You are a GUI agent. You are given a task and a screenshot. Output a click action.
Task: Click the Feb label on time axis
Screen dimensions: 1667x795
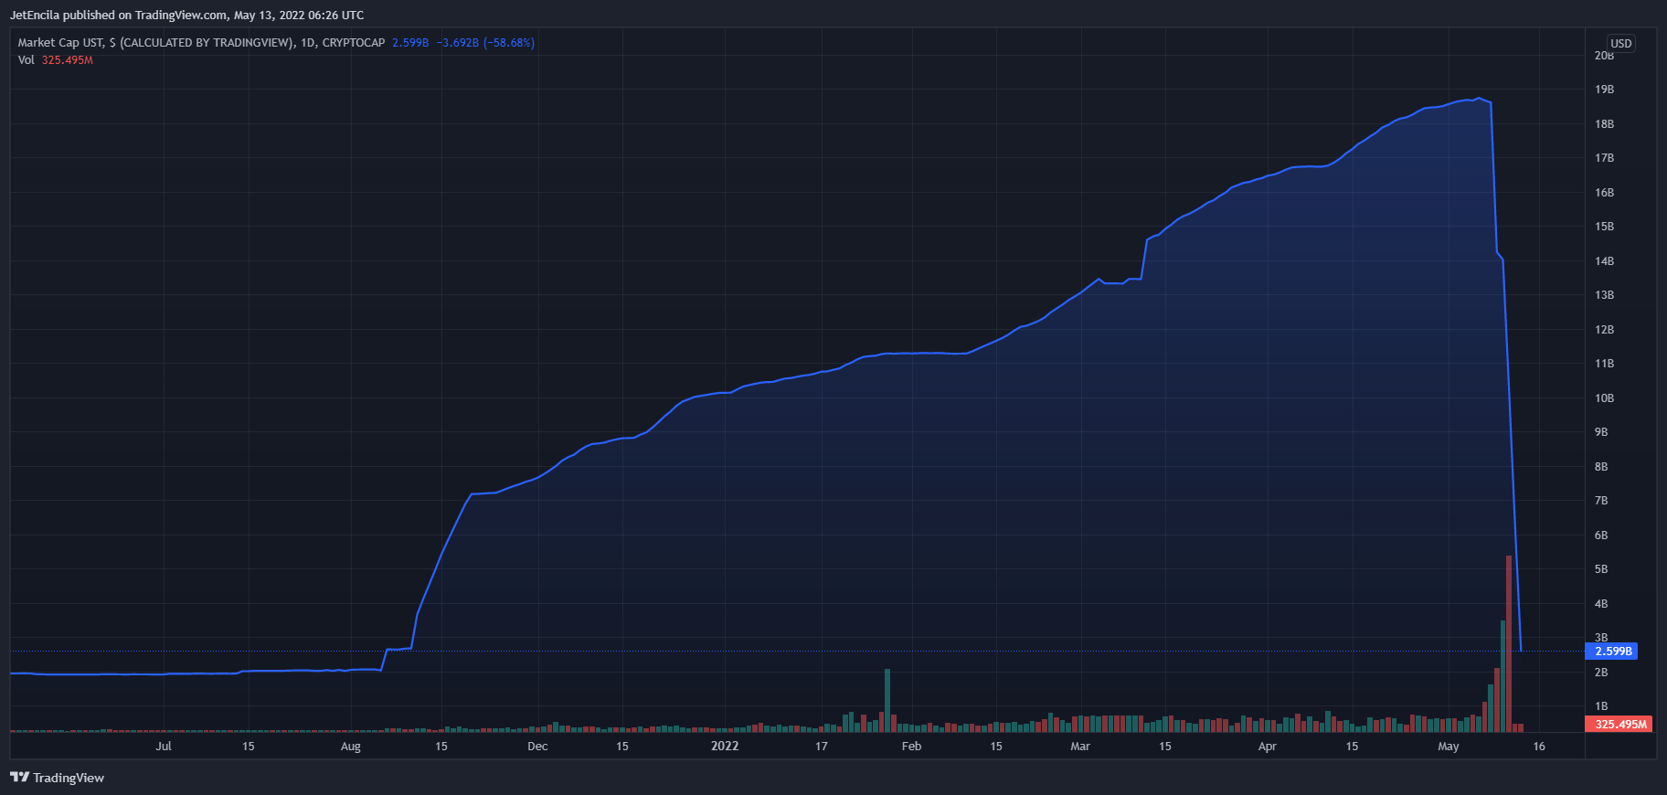[911, 747]
